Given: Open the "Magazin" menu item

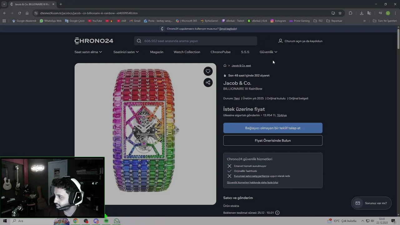Looking at the screenshot, I should pos(157,52).
